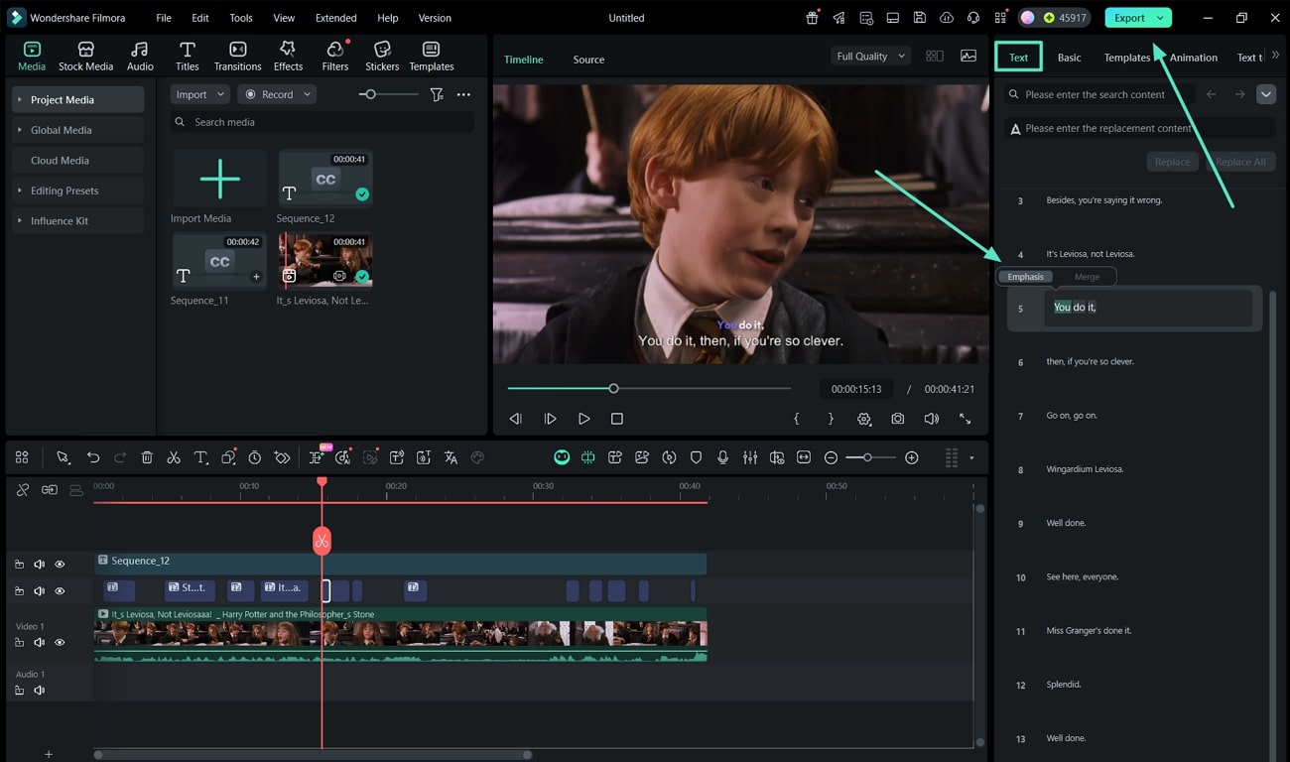Click the Merge button above subtitle 5
Viewport: 1290px width, 762px height.
1087,277
